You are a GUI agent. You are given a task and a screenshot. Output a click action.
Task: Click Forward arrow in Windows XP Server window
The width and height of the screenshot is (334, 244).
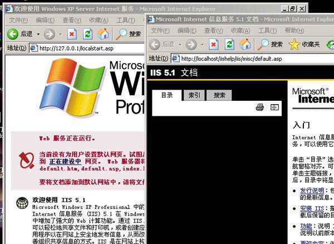[x=50, y=34]
